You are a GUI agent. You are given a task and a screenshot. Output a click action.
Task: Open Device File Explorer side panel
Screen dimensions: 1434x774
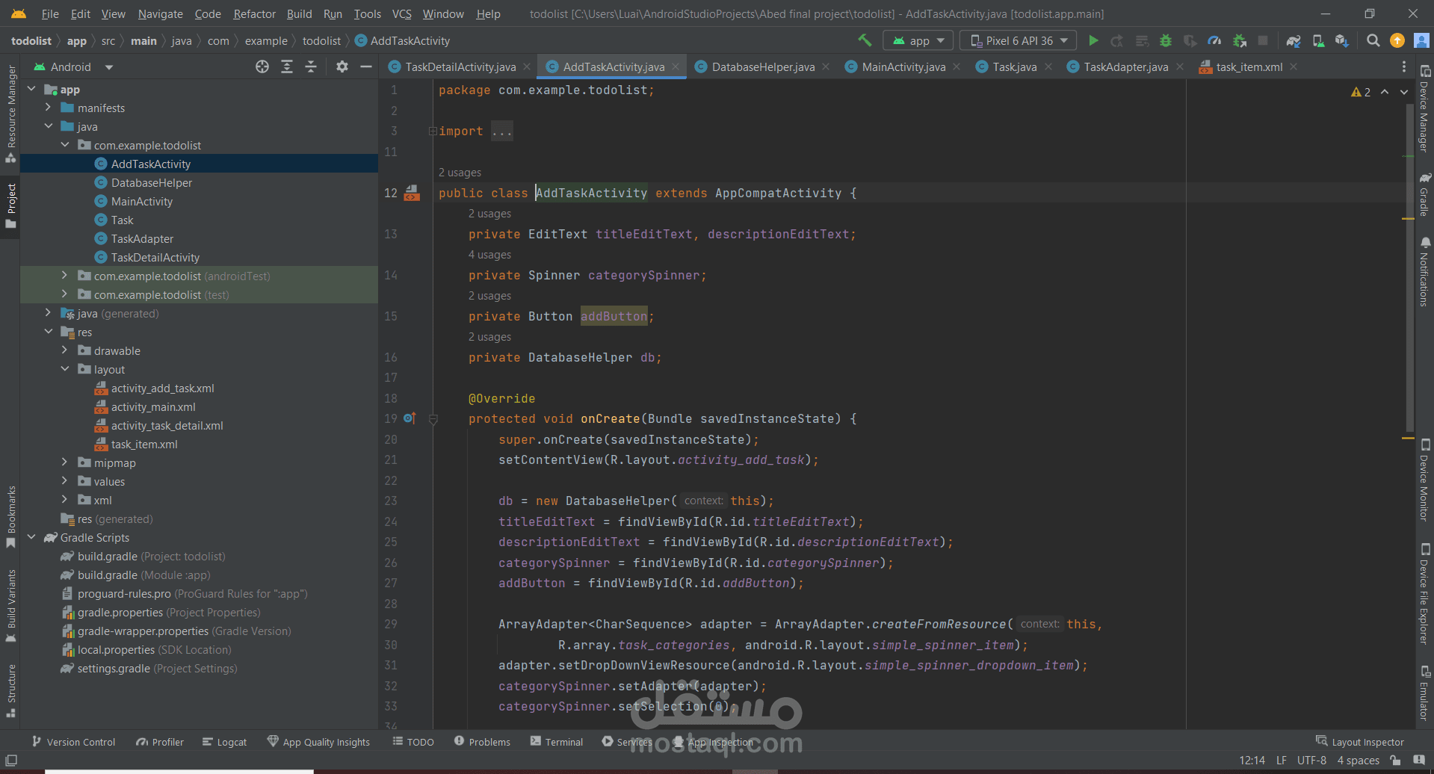(x=1425, y=594)
